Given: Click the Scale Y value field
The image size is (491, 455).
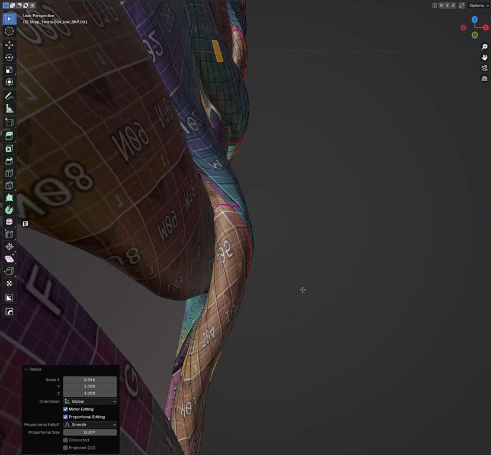Looking at the screenshot, I should click(x=90, y=386).
